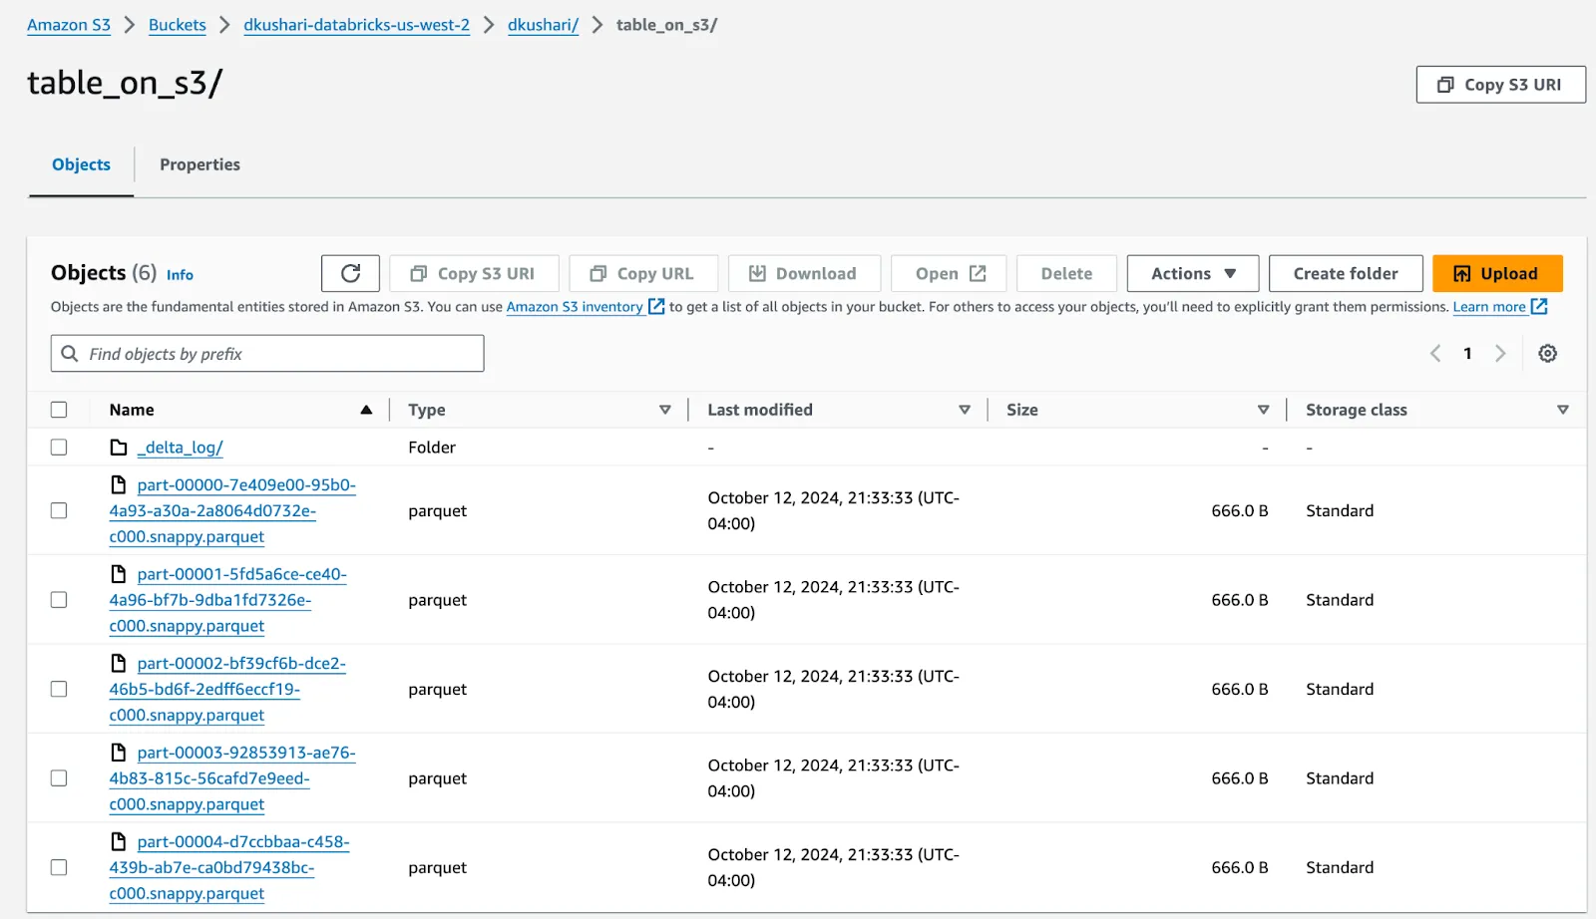Image resolution: width=1596 pixels, height=919 pixels.
Task: Open the page preferences gear
Action: 1547,353
